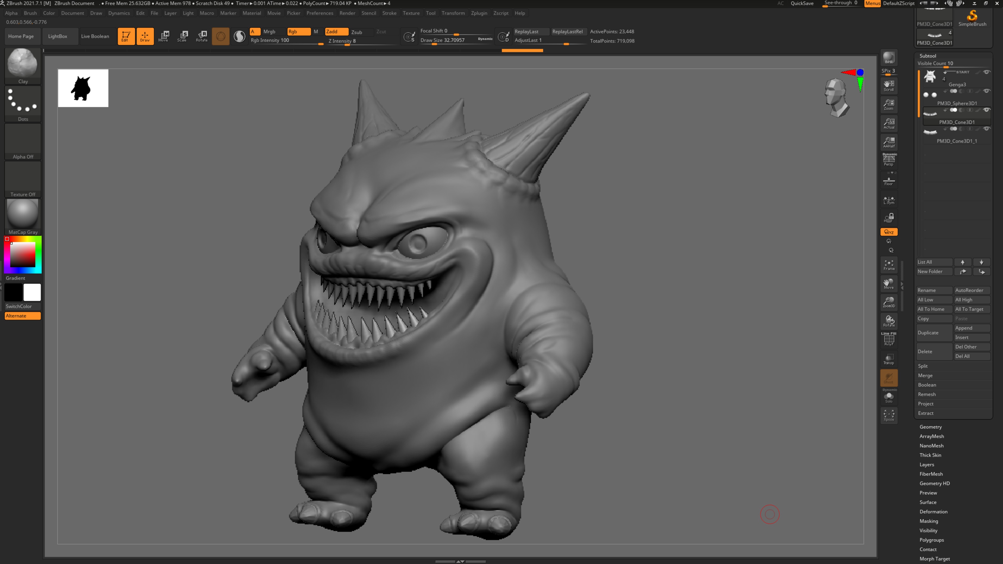Click the character silhouette thumbnail

(x=83, y=88)
